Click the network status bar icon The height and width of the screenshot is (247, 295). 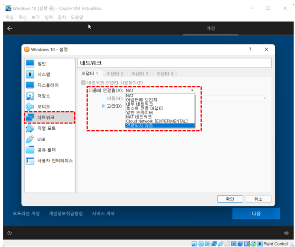click(x=214, y=244)
